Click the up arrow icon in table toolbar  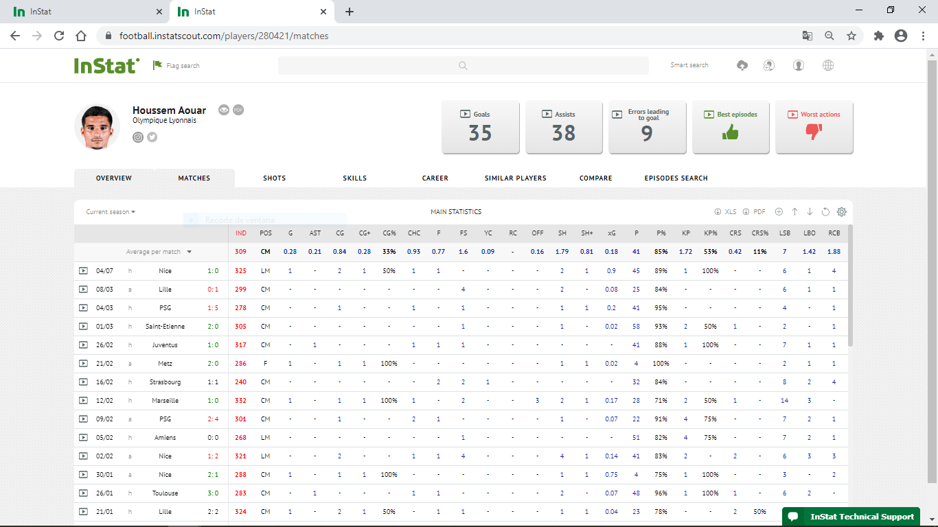point(794,212)
